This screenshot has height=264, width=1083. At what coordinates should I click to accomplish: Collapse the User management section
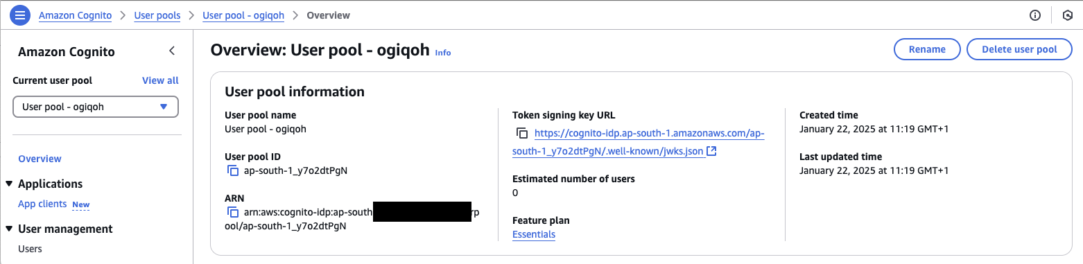pyautogui.click(x=9, y=229)
